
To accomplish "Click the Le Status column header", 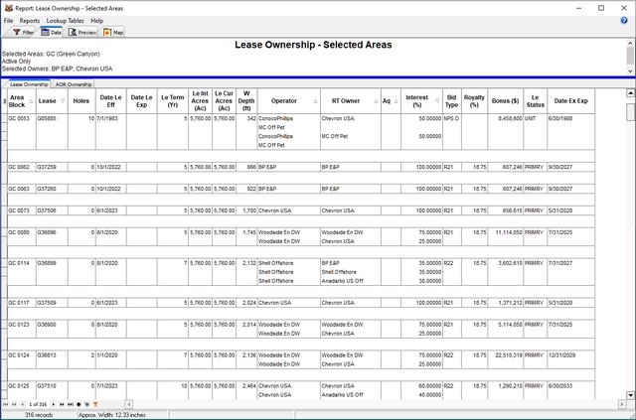I will [535, 101].
